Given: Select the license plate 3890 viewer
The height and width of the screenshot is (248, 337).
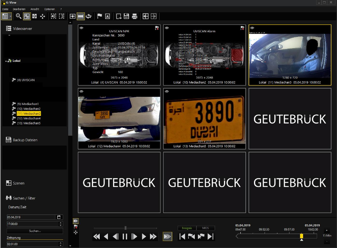Looking at the screenshot, I should 205,119.
